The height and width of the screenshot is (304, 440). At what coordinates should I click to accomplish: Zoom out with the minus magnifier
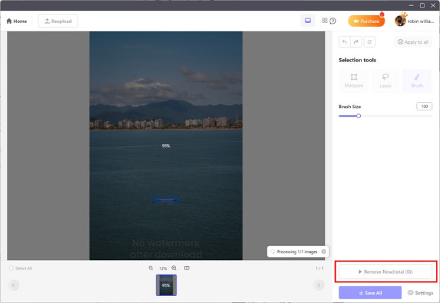pos(151,268)
